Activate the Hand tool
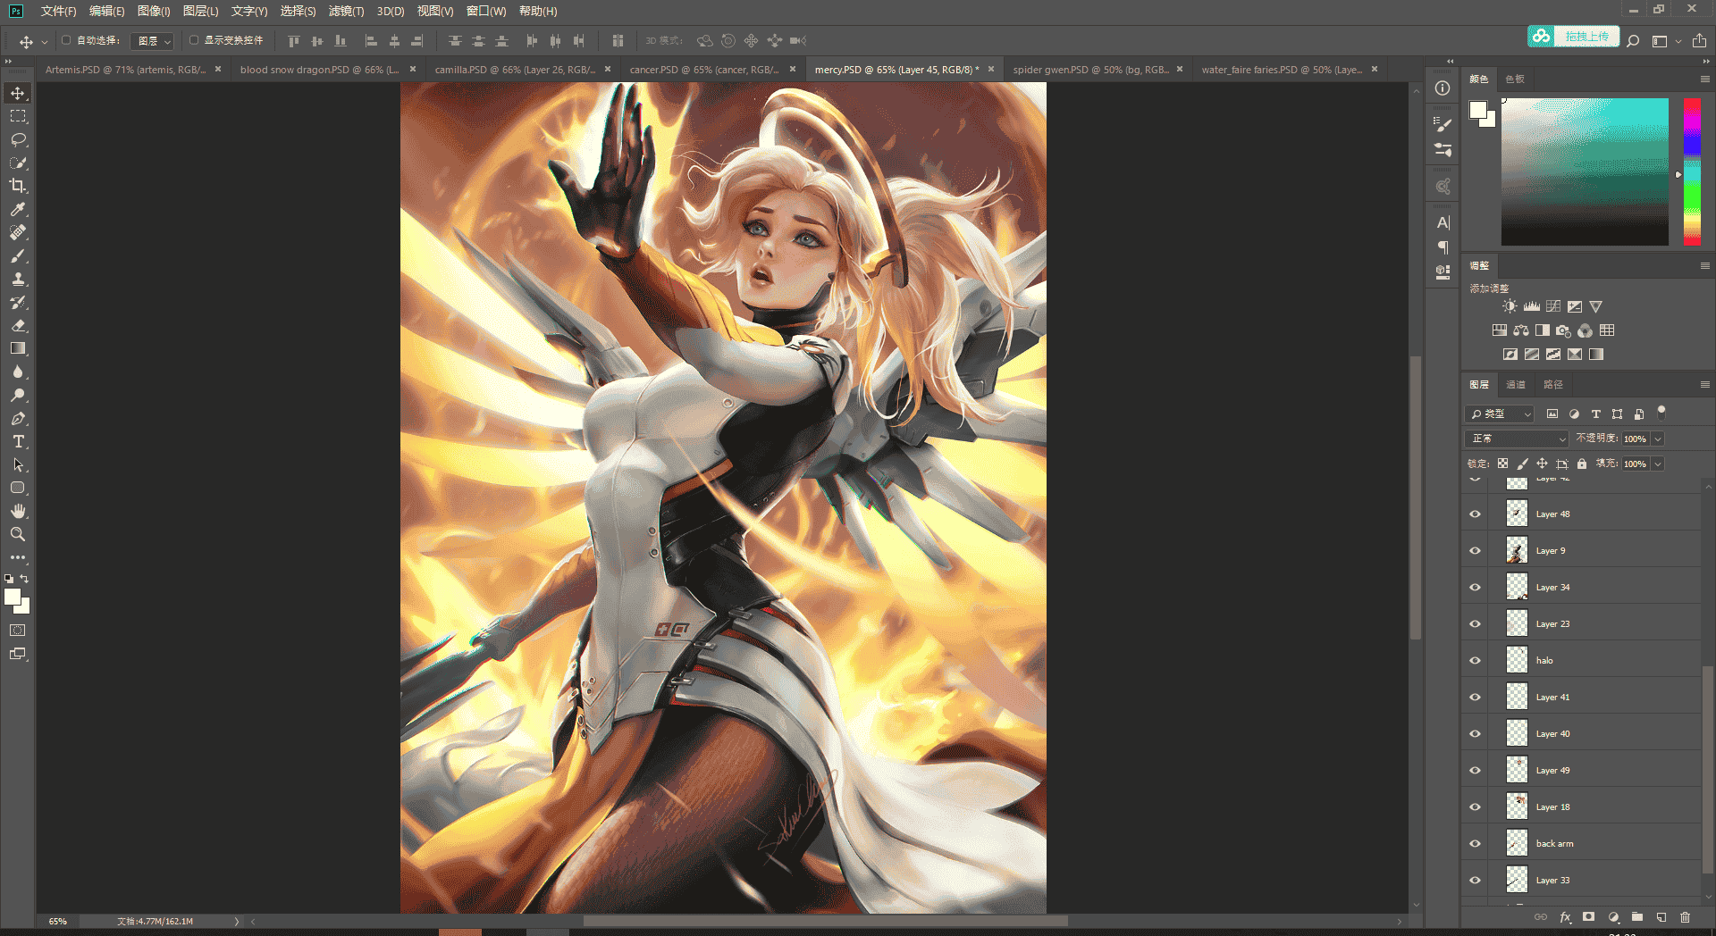The height and width of the screenshot is (936, 1716). coord(18,511)
